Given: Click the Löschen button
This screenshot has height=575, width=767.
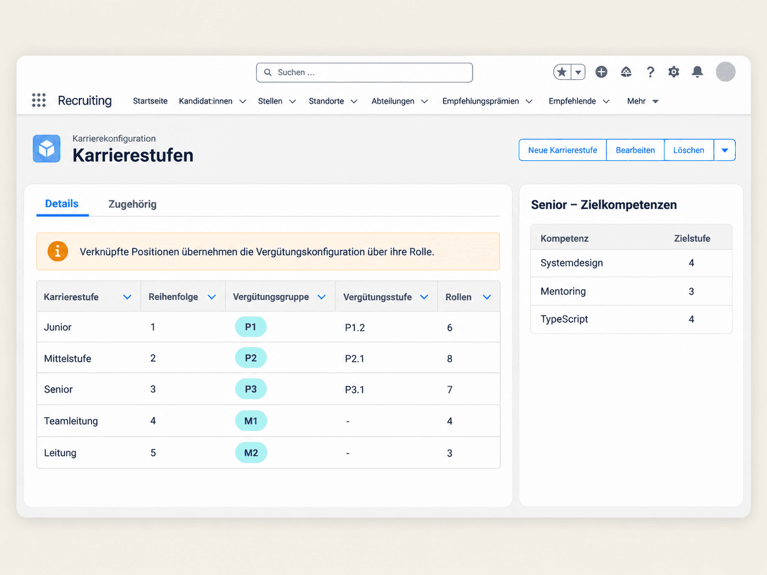Looking at the screenshot, I should click(689, 150).
